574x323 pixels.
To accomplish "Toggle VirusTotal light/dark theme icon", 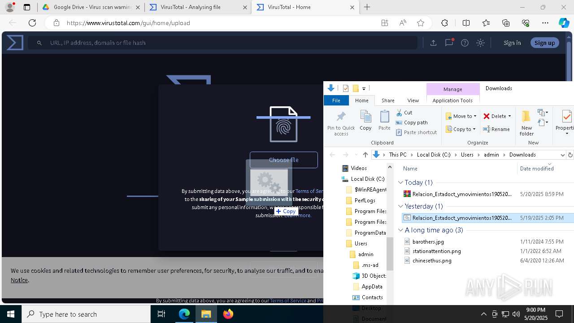I will pyautogui.click(x=480, y=43).
